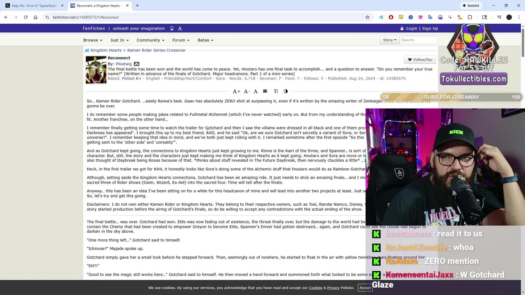The width and height of the screenshot is (525, 295).
Task: Increase story text size with A+ icon
Action: click(x=236, y=91)
